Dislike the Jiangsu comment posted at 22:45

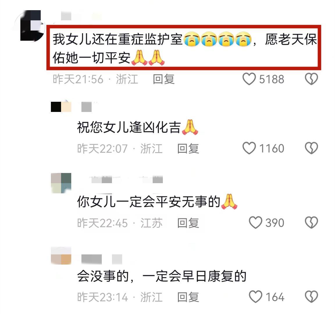tap(311, 222)
